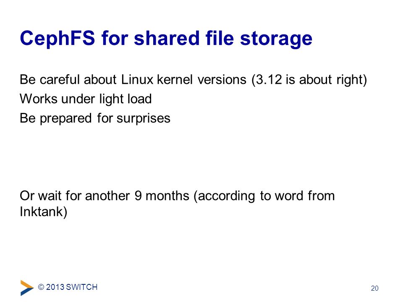Viewport: 403px width, 302px height.
Task: Click the phrase is about right)
Action: 326,80
